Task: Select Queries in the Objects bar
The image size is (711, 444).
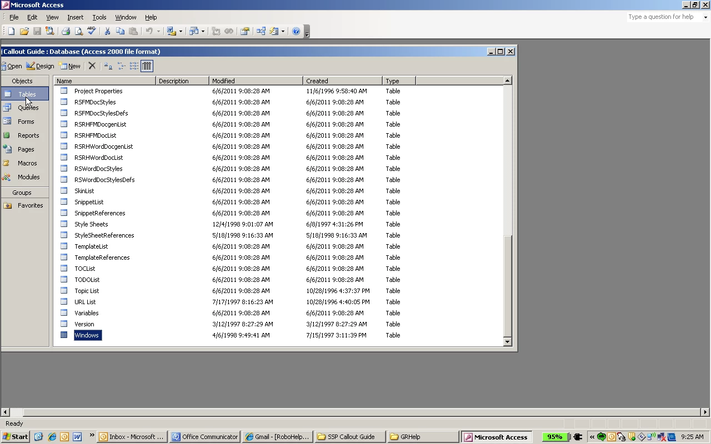Action: [25, 108]
